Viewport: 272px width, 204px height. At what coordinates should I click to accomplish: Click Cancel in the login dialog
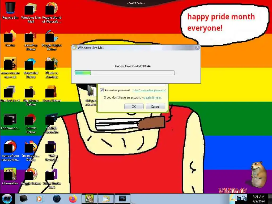click(x=155, y=106)
